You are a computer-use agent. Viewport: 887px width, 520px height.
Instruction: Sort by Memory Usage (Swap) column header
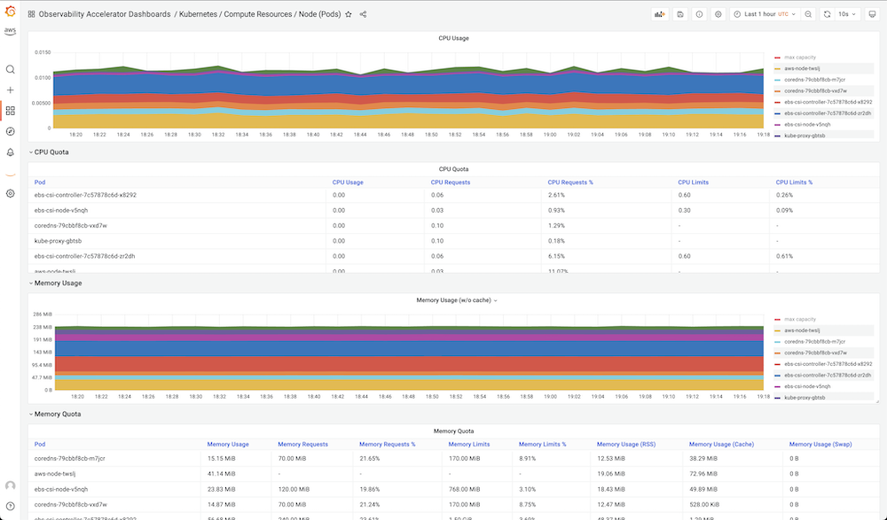820,445
